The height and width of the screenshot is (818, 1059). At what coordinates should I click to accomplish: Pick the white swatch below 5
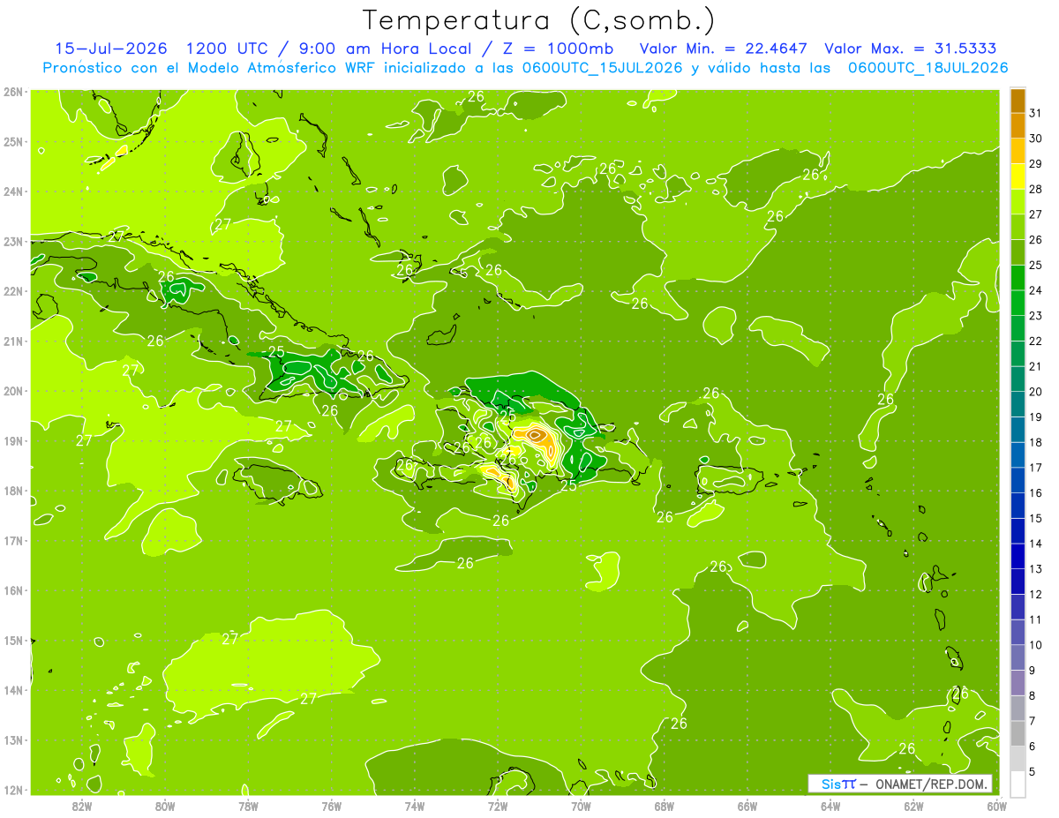coord(1018,784)
